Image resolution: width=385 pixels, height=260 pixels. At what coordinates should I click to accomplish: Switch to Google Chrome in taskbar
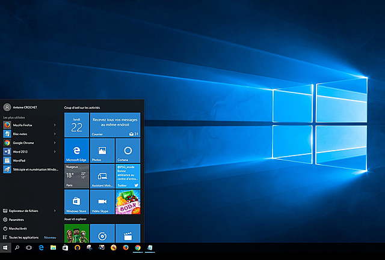138,248
